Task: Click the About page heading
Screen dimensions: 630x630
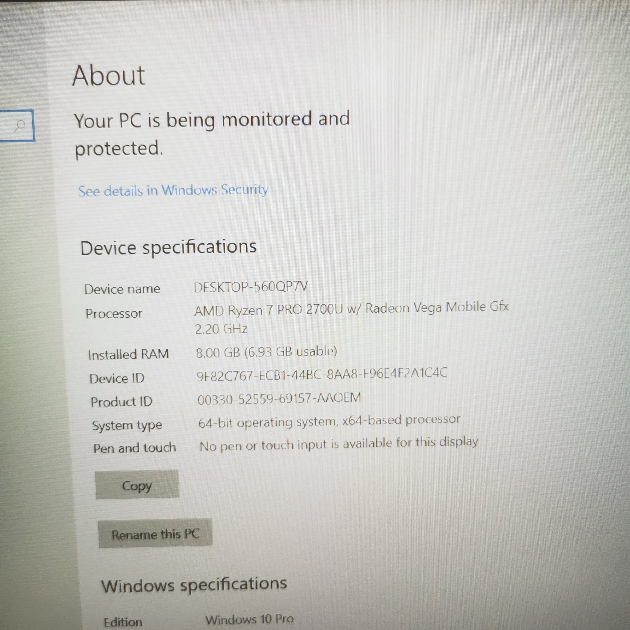Action: [x=109, y=76]
